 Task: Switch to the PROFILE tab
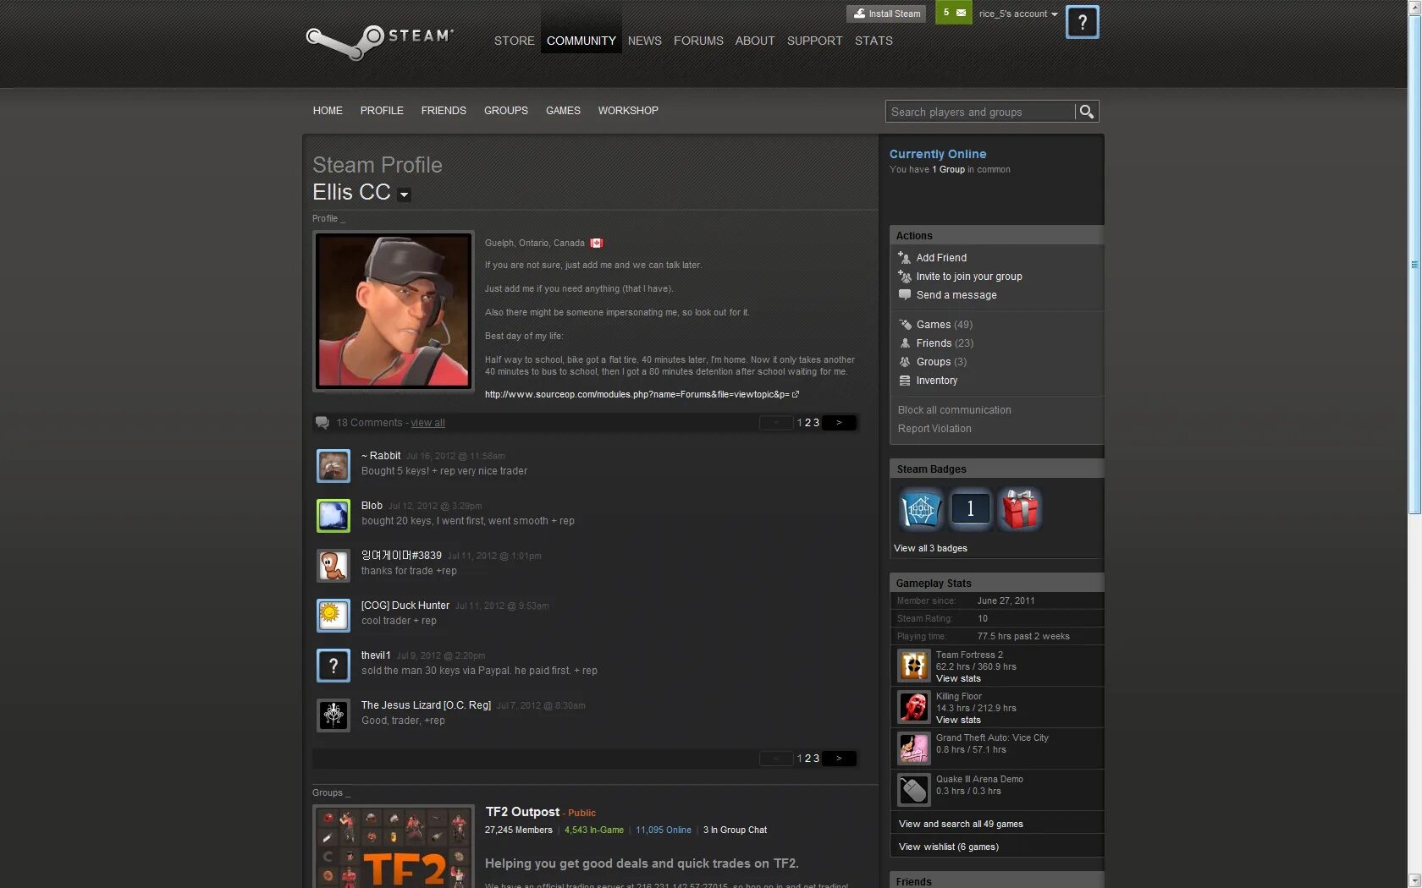point(382,111)
